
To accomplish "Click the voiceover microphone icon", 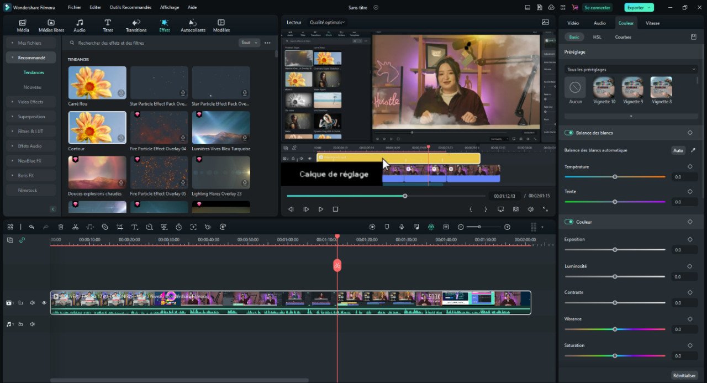I will [x=402, y=227].
